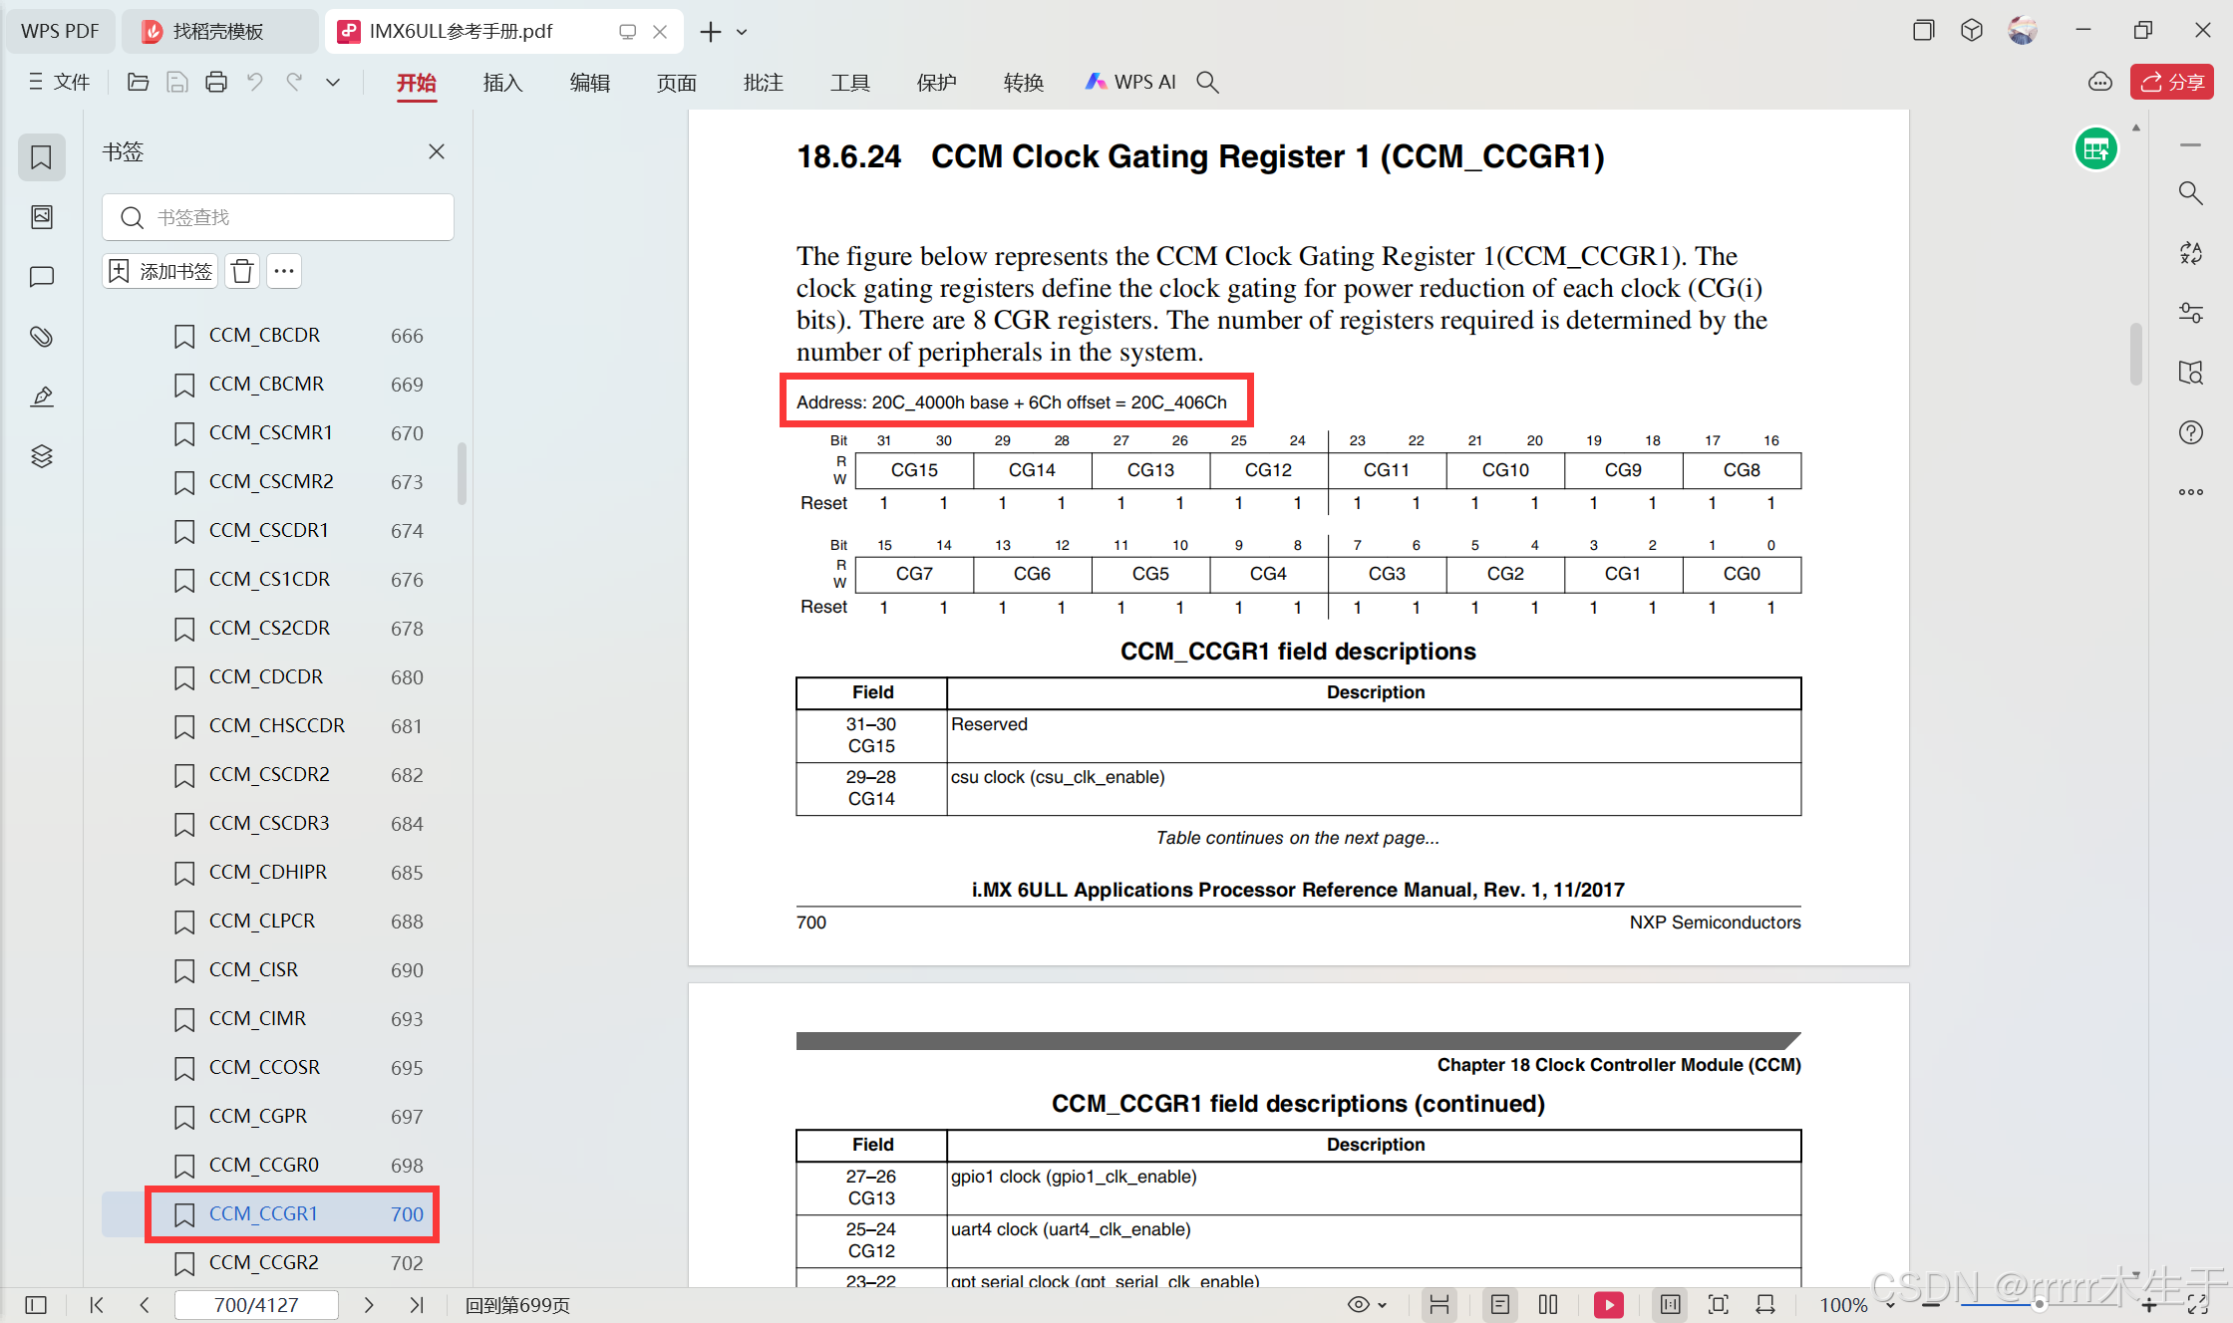Adjust the zoom slider handle
Screen dimensions: 2233x1323
[2039, 1304]
